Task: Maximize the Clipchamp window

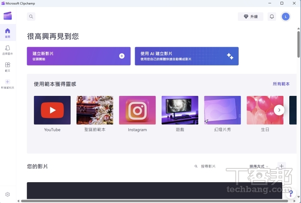Action: pos(282,3)
